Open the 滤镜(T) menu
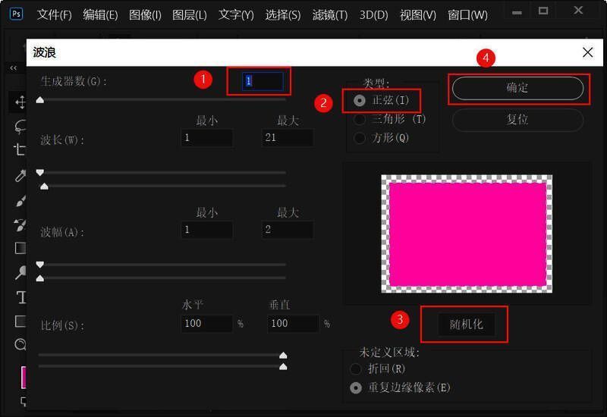The image size is (607, 417). tap(330, 14)
